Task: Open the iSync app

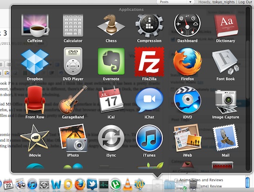Action: [x=111, y=138]
